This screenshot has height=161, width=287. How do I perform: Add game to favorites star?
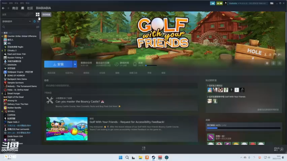tap(279, 63)
